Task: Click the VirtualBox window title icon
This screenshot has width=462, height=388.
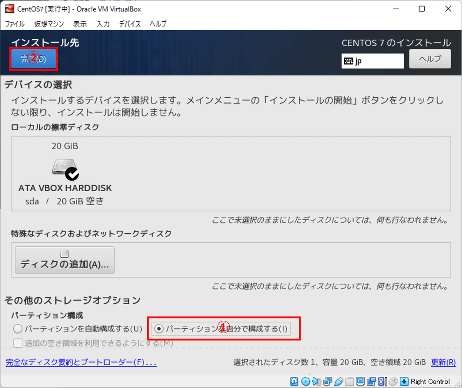Action: pos(9,9)
